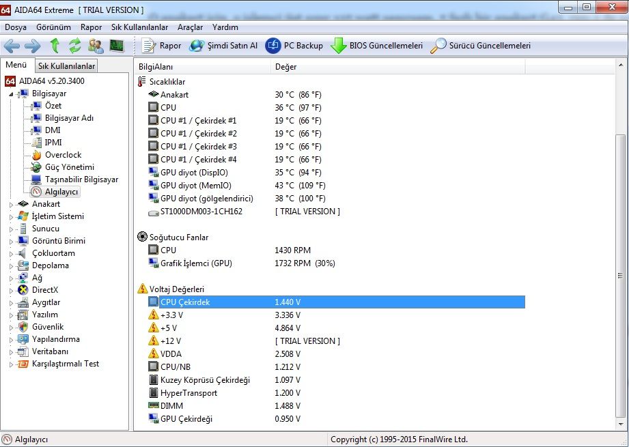Open the Sık Kullanılanlar menu
Screen dimensions: 629x447
(x=139, y=27)
